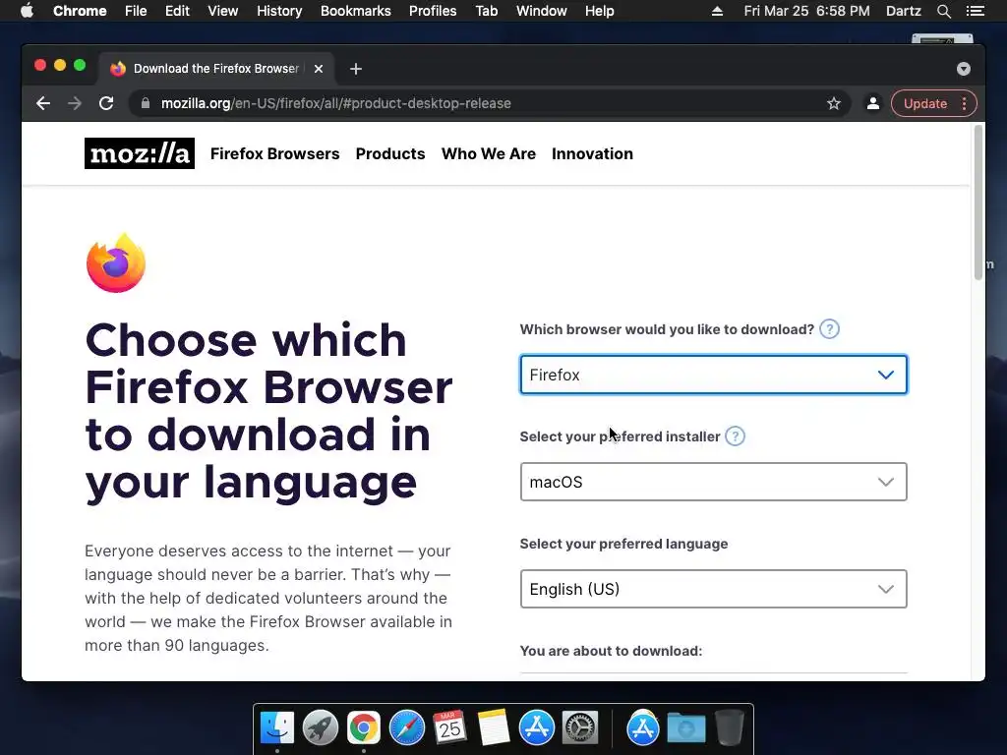
Task: Bookmark this page with the star icon
Action: tap(834, 103)
